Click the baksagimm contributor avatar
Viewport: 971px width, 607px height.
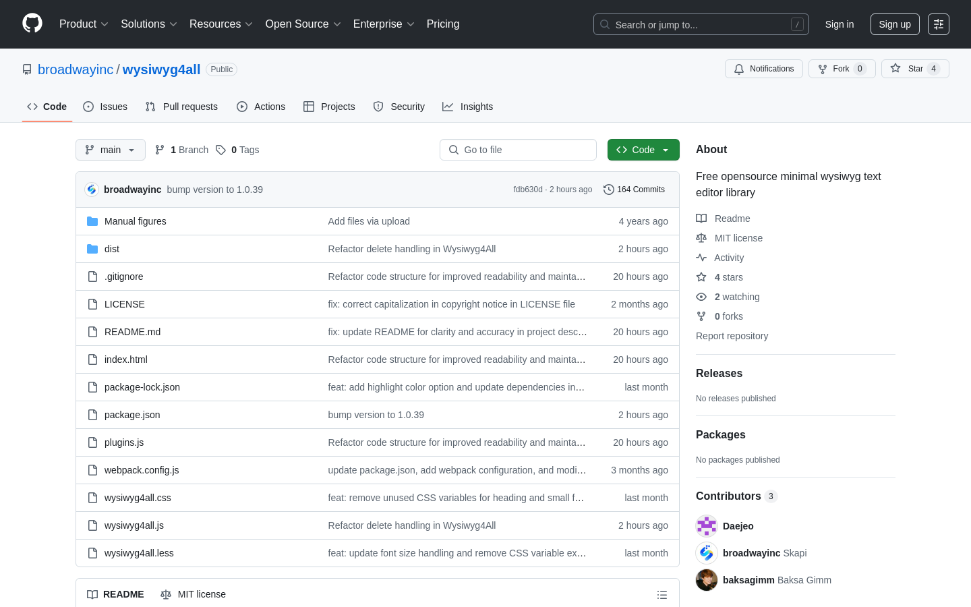pyautogui.click(x=707, y=580)
